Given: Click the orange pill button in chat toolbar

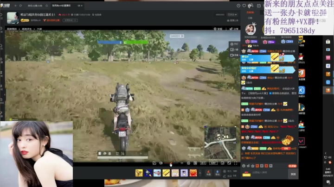Looking at the screenshot, I should click(292, 166).
